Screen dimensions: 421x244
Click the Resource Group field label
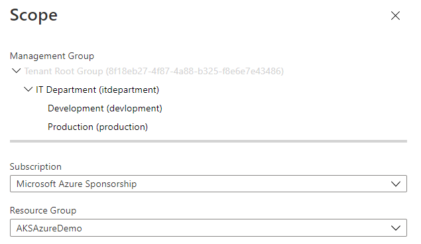43,210
